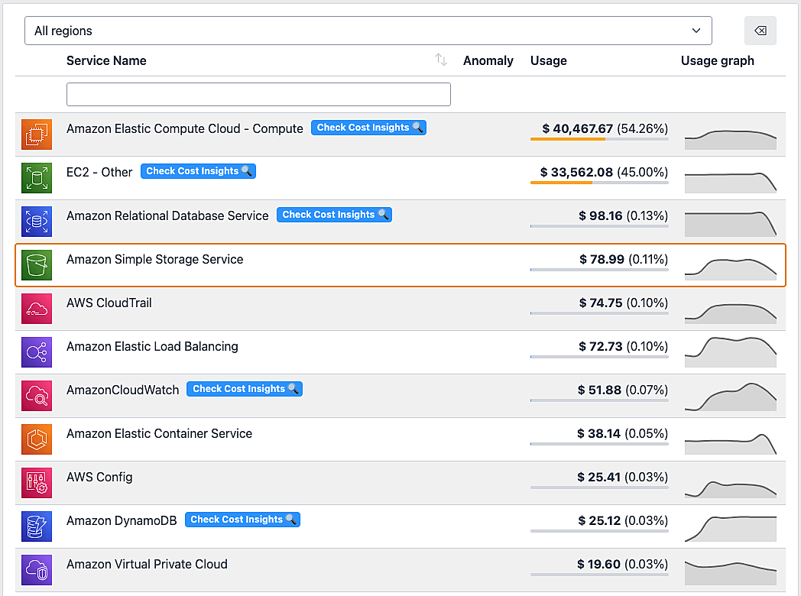Select Amazon Elastic Compute Cloud - Compute name

click(184, 128)
